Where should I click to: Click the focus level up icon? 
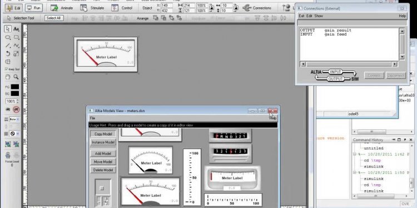[x=8, y=155]
